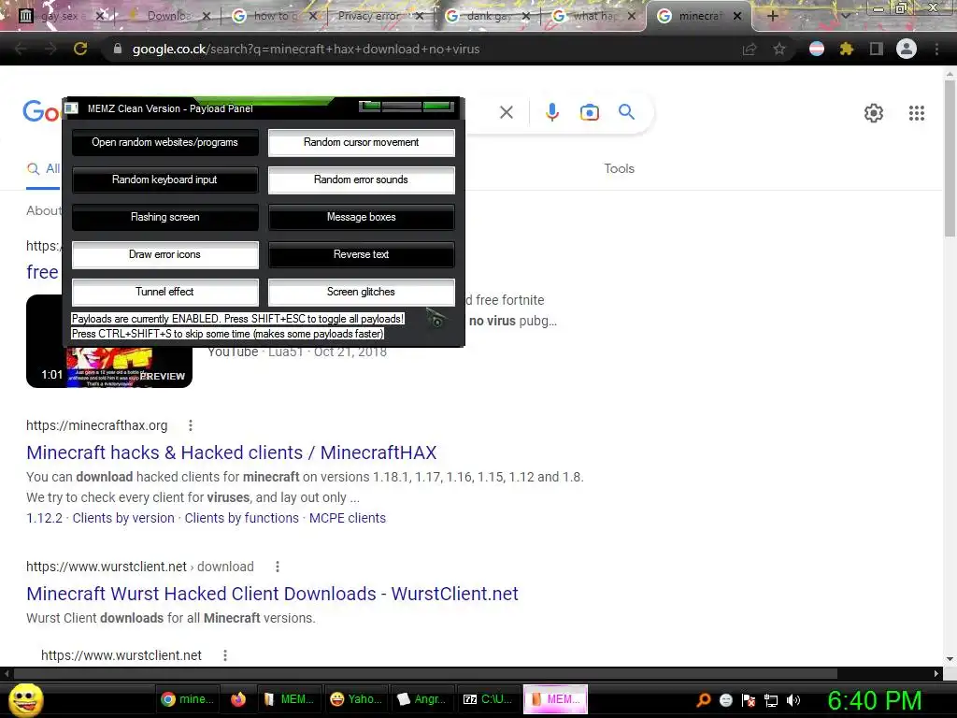Click the Google search magnifier button

626,112
